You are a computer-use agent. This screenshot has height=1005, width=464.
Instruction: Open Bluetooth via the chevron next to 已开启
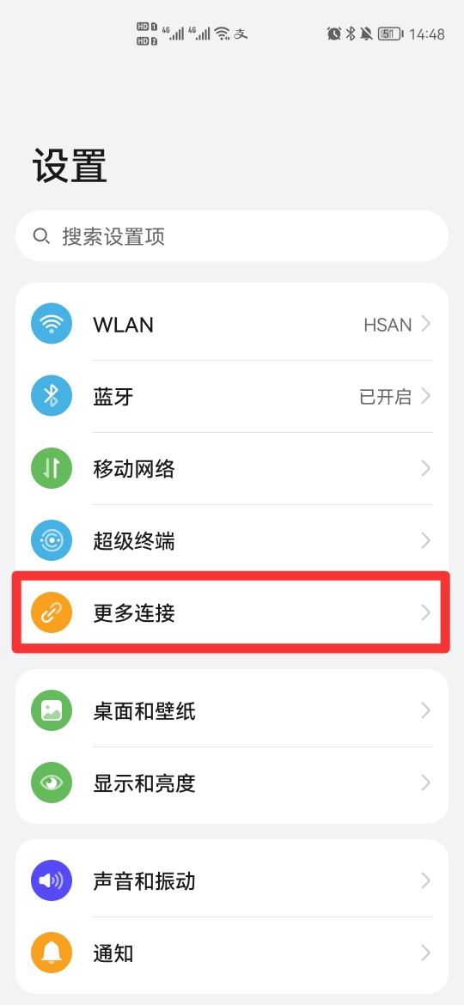click(425, 397)
